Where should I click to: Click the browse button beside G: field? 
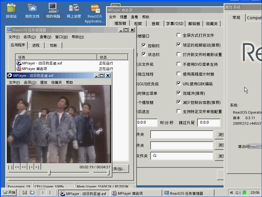coord(219,156)
